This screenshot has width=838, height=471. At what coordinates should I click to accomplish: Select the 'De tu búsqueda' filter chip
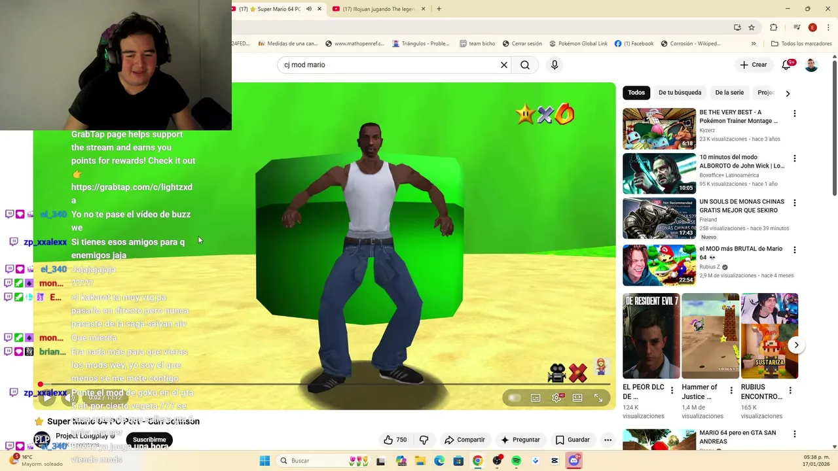pyautogui.click(x=680, y=93)
